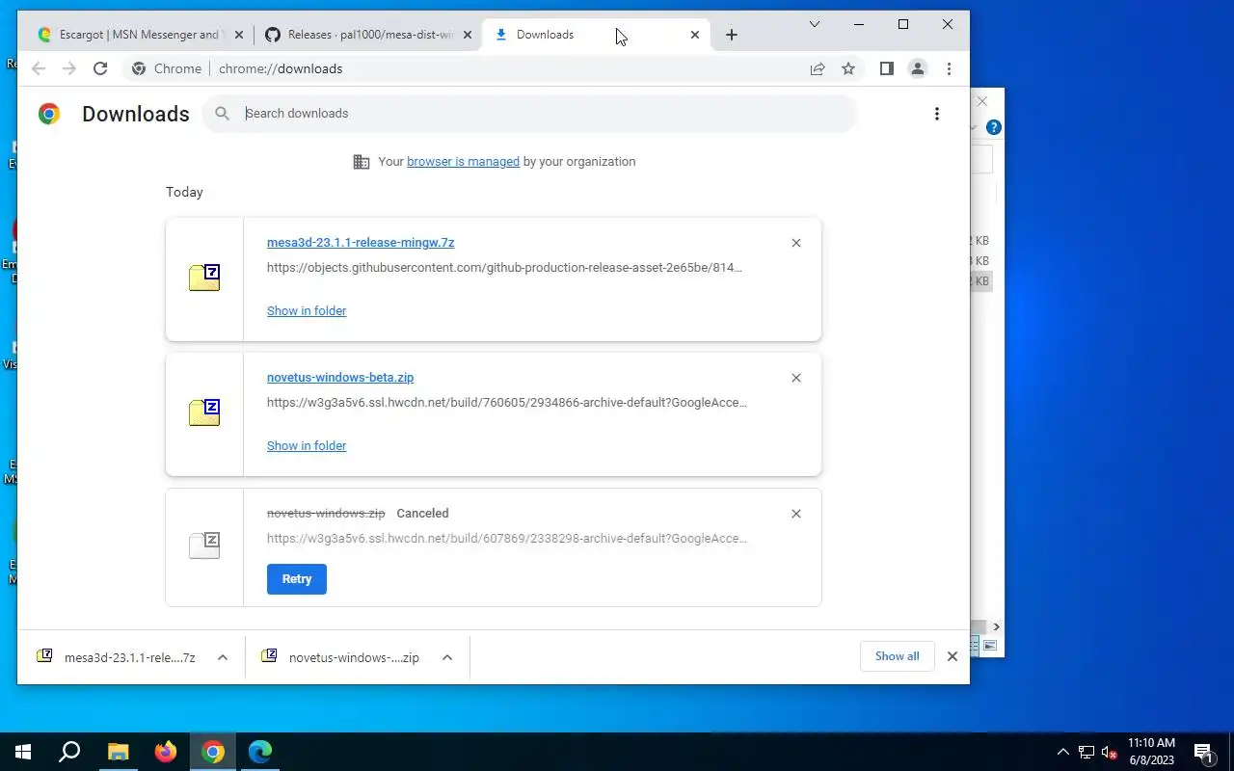
Task: Click the help icon in the background window
Action: (x=994, y=127)
